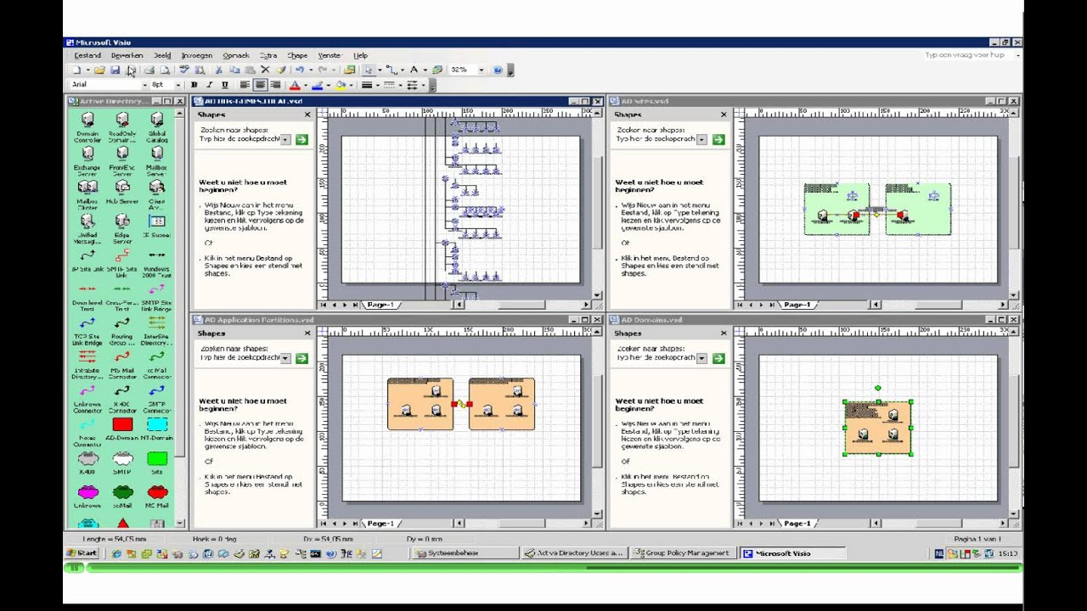The height and width of the screenshot is (611, 1087).
Task: Click the Cut scissors icon
Action: point(219,70)
